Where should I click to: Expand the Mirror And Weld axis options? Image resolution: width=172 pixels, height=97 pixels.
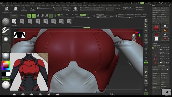pos(95,8)
